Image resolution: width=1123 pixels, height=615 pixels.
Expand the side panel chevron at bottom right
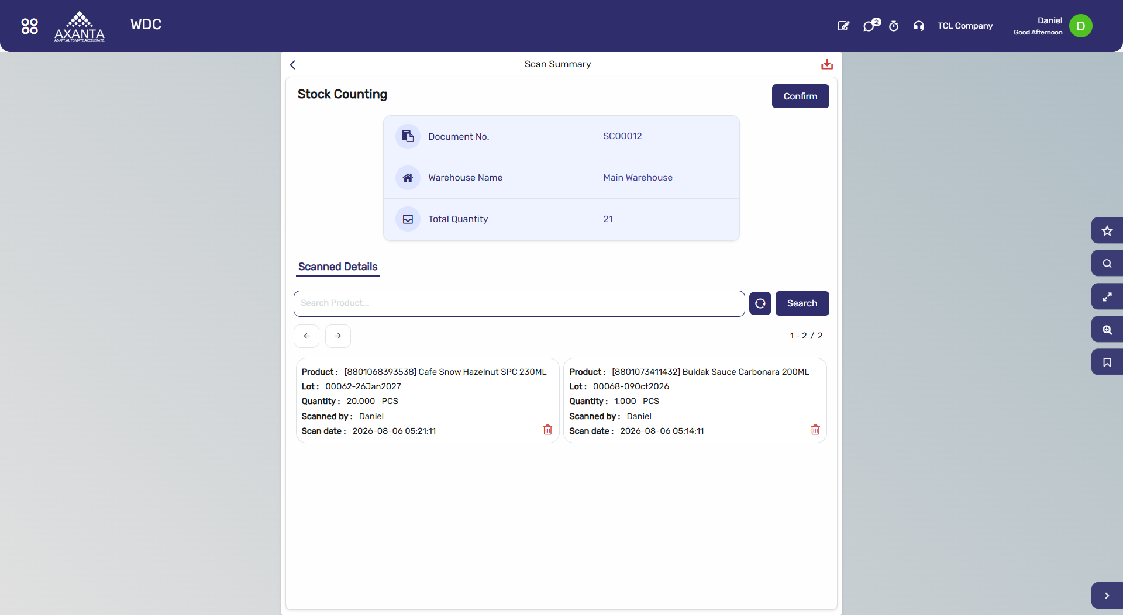pyautogui.click(x=1107, y=596)
